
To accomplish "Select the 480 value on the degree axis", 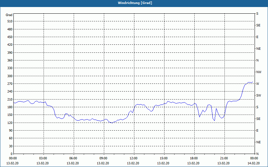I will click(x=10, y=29).
